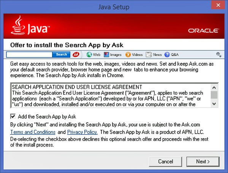Close the Java Setup window
This screenshot has width=228, height=173.
point(218,5)
